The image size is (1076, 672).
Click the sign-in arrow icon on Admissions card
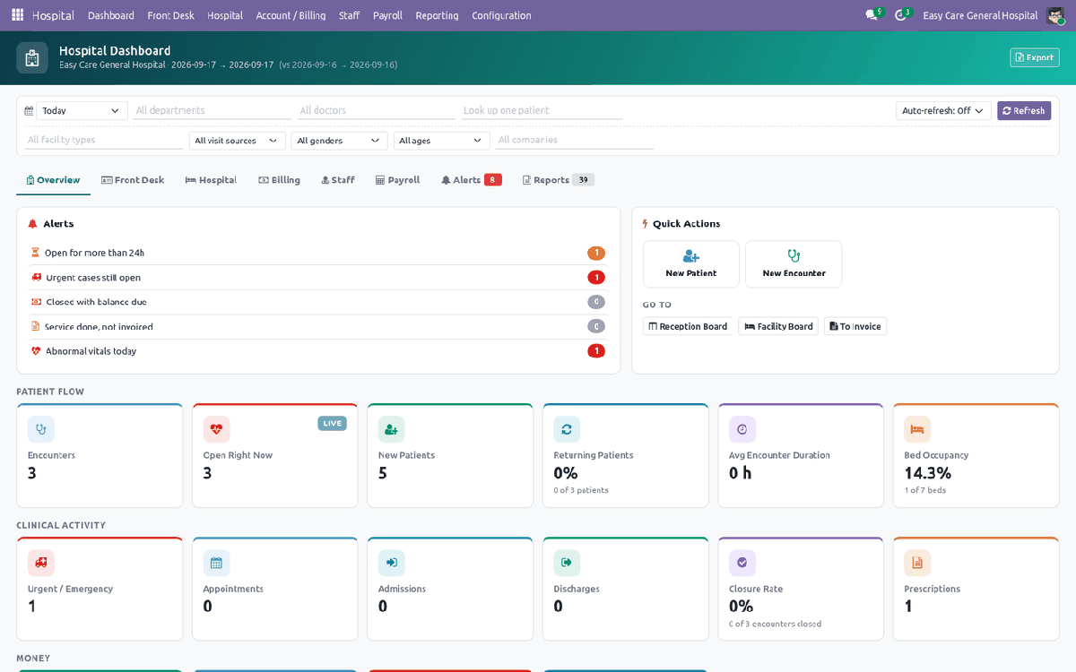coord(391,563)
